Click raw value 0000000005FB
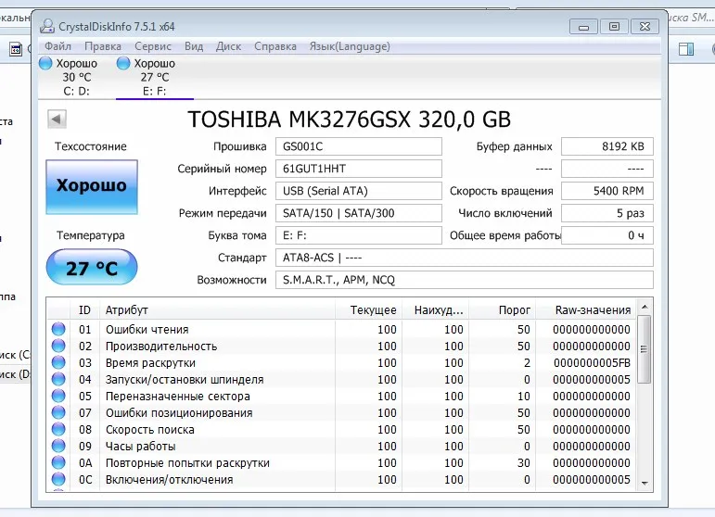Viewport: 715px width, 517px height. 592,363
